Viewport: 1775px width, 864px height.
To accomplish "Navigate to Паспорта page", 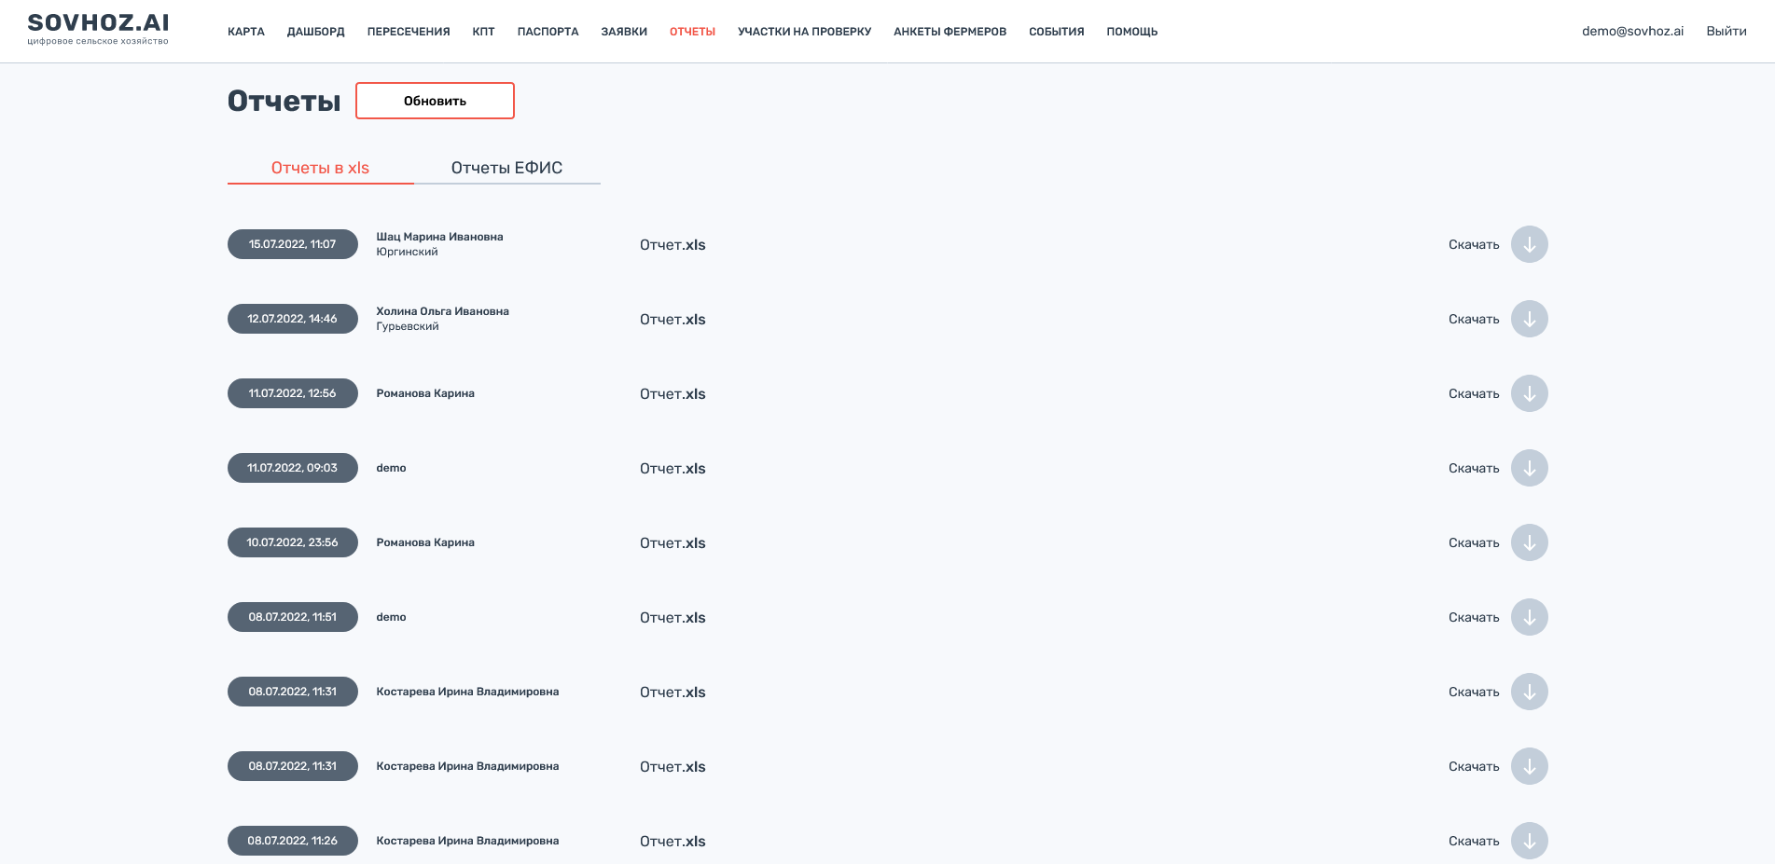I will [548, 32].
